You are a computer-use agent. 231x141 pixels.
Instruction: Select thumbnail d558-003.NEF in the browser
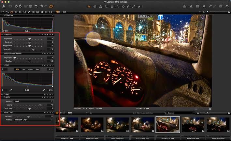click(x=117, y=125)
